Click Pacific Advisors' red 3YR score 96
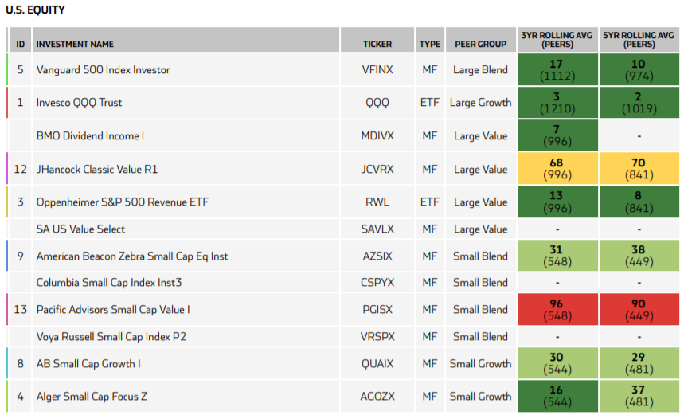This screenshot has width=684, height=419. point(557,309)
